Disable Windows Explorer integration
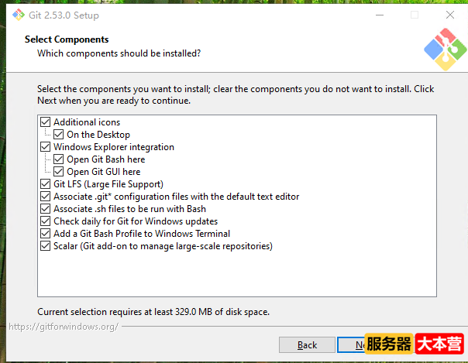 (45, 147)
